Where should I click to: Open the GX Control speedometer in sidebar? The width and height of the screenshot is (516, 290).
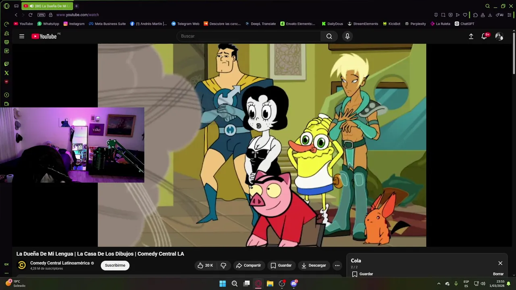[6, 24]
